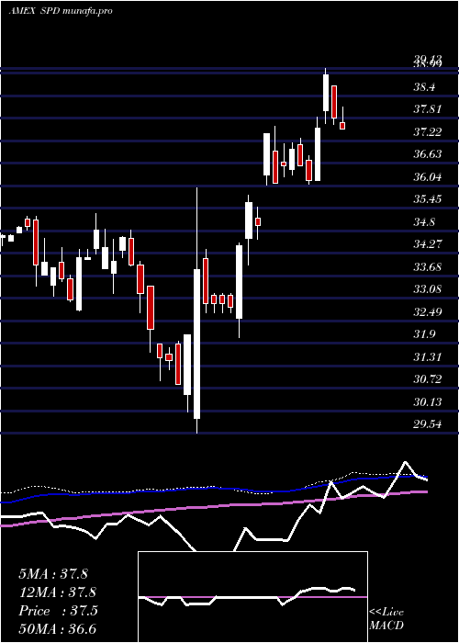This screenshot has width=459, height=643.
Task: Click the 32.49 price axis label
Action: [x=427, y=312]
